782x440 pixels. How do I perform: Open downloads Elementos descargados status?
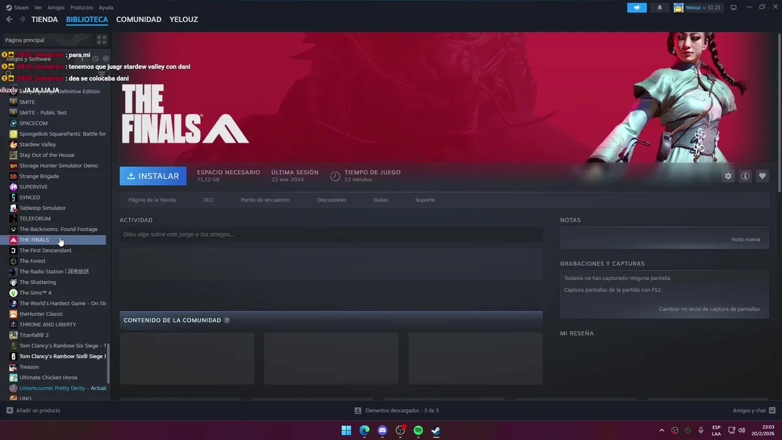pyautogui.click(x=396, y=411)
